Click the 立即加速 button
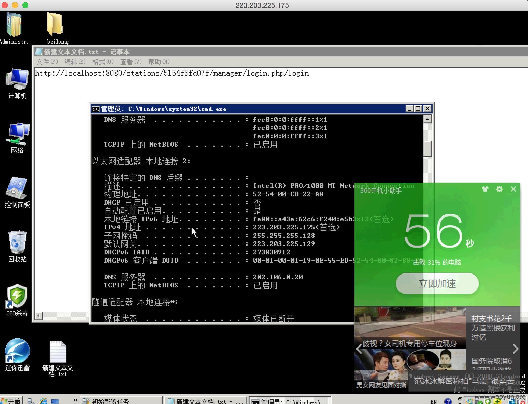 (x=437, y=284)
